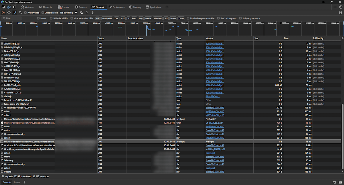The width and height of the screenshot is (344, 185).
Task: Add drawer tool with plus icon
Action: pos(24,182)
